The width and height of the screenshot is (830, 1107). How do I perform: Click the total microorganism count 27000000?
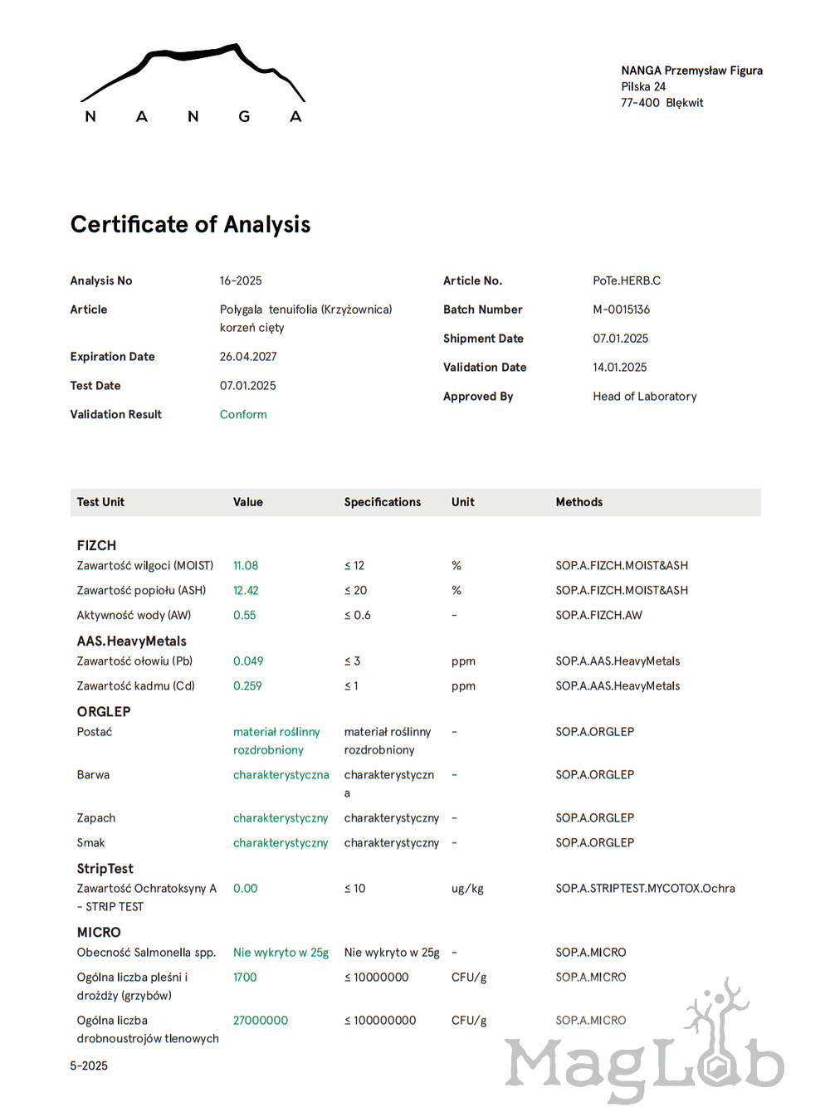[x=261, y=1021]
